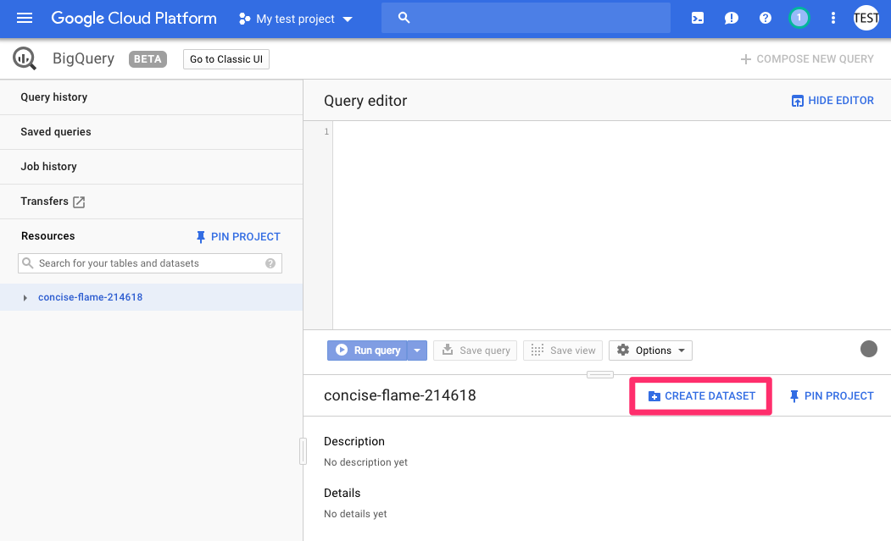This screenshot has width=891, height=541.
Task: Open the feedback alert icon
Action: coord(731,18)
